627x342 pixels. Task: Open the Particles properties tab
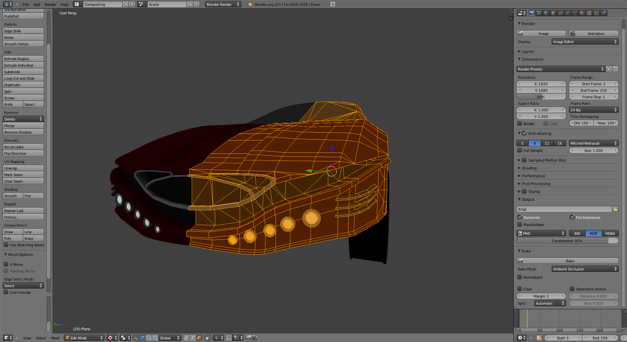596,13
